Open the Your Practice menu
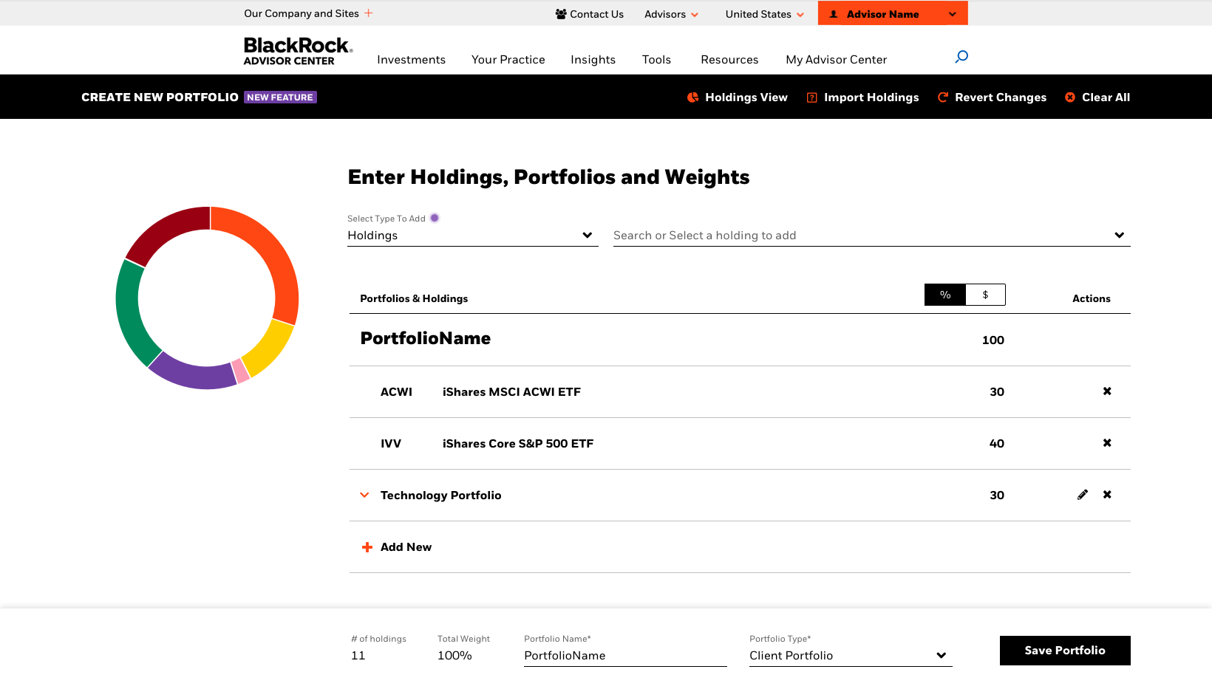The image size is (1212, 689). point(508,60)
